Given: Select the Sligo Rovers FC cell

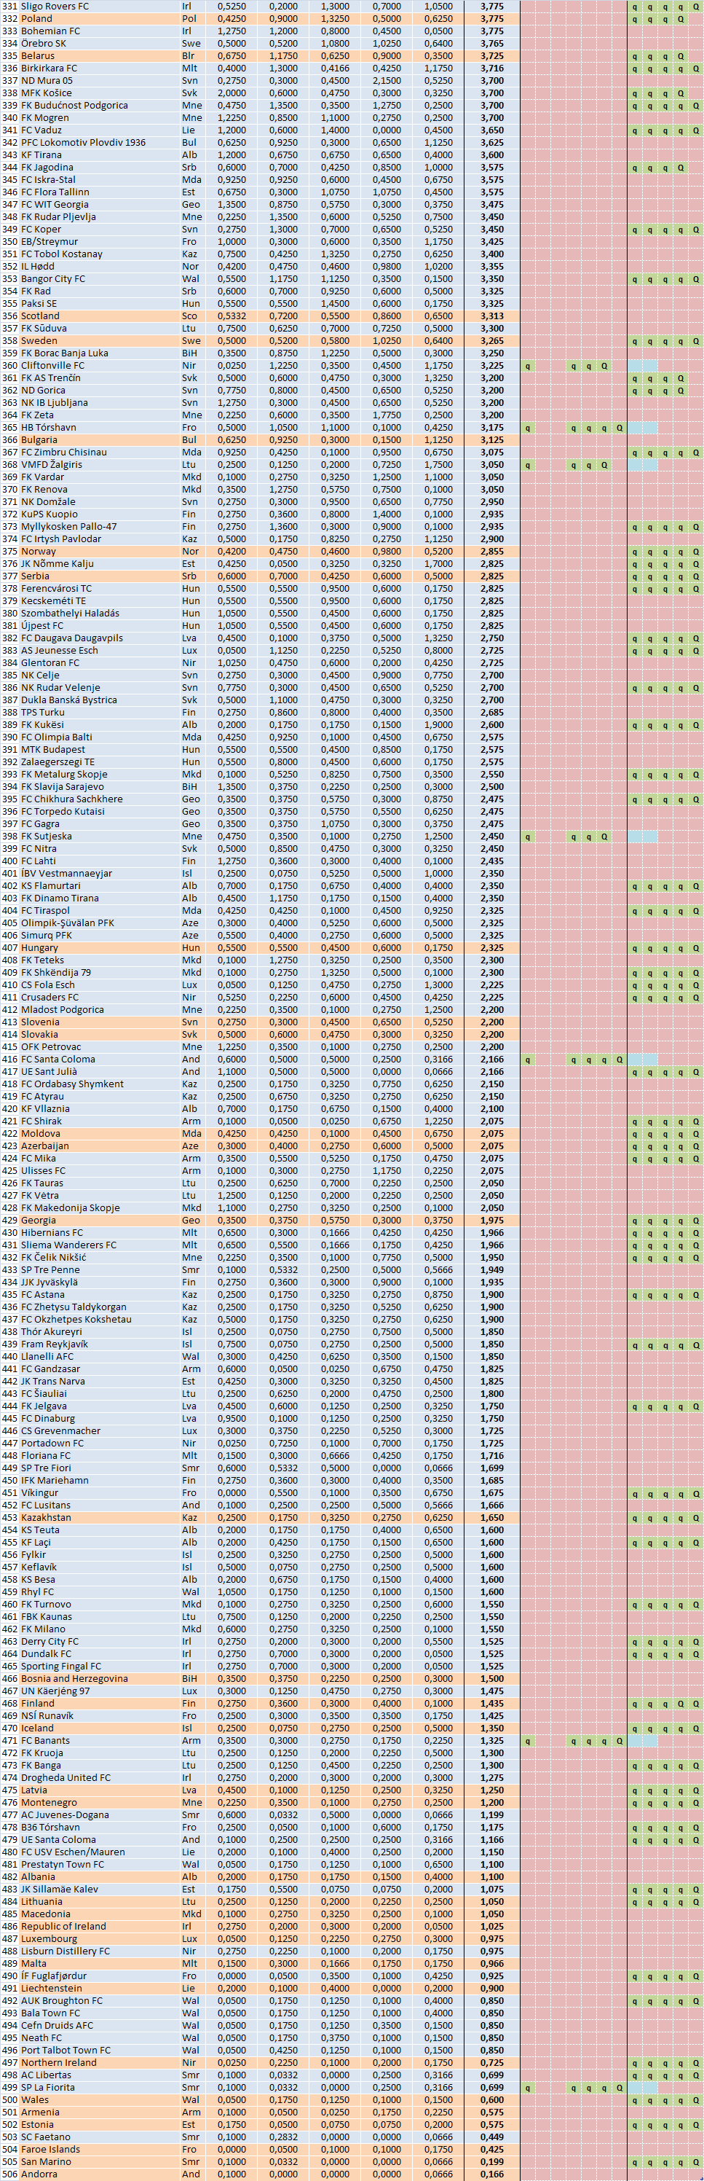Looking at the screenshot, I should click(x=55, y=6).
